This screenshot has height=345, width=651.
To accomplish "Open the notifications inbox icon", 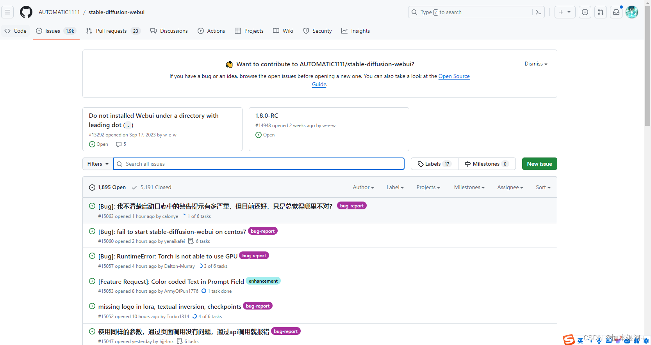I will pyautogui.click(x=616, y=12).
